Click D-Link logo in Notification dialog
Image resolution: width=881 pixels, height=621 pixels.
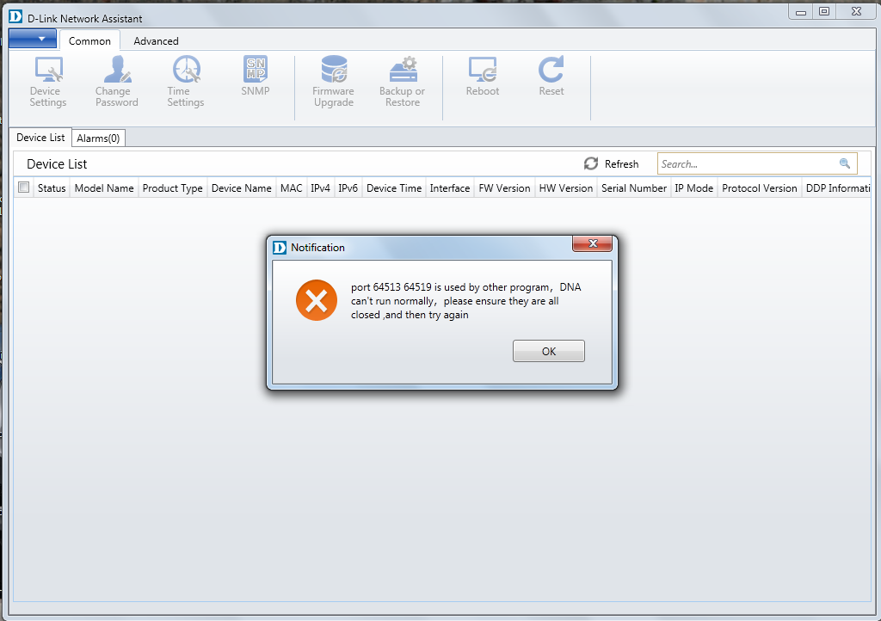tap(280, 248)
